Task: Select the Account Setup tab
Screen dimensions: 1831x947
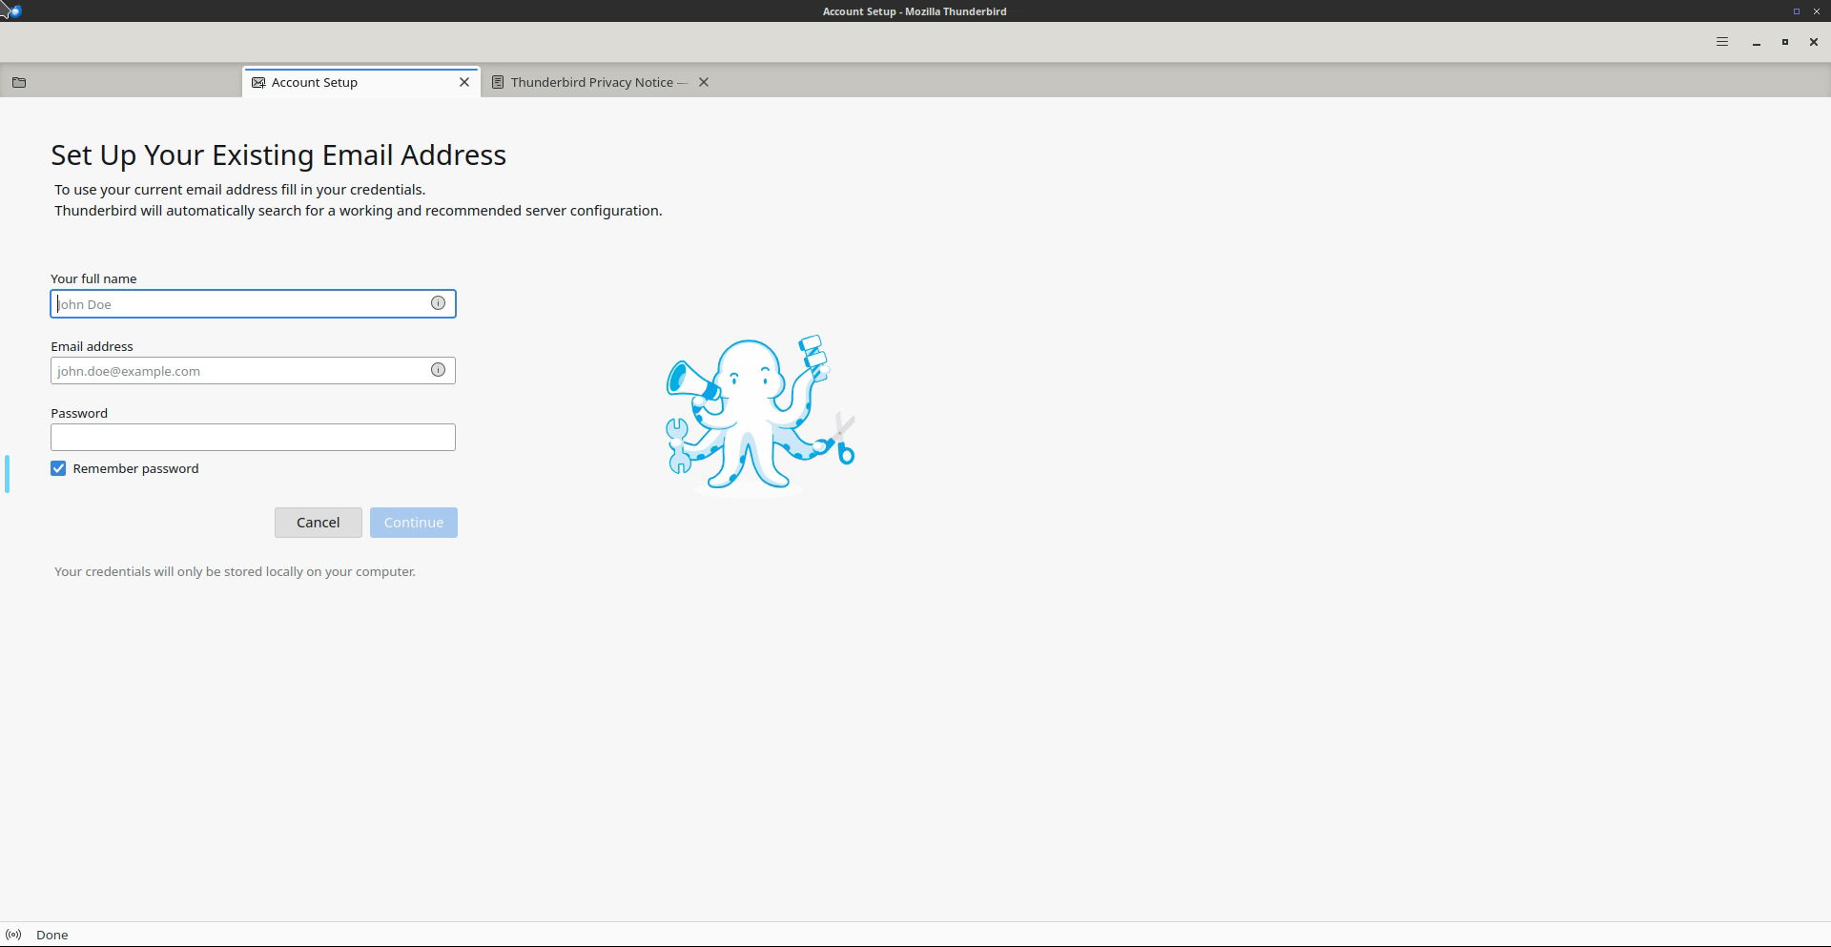Action: (315, 82)
